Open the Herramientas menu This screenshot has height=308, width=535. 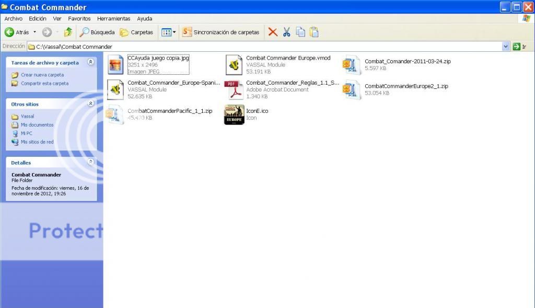coord(113,18)
